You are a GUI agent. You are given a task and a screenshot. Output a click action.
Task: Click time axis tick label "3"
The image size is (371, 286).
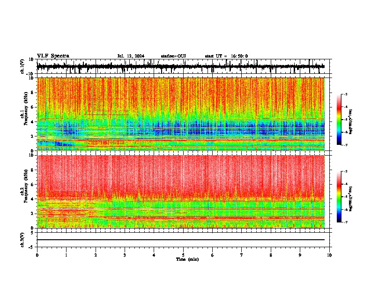click(125, 255)
